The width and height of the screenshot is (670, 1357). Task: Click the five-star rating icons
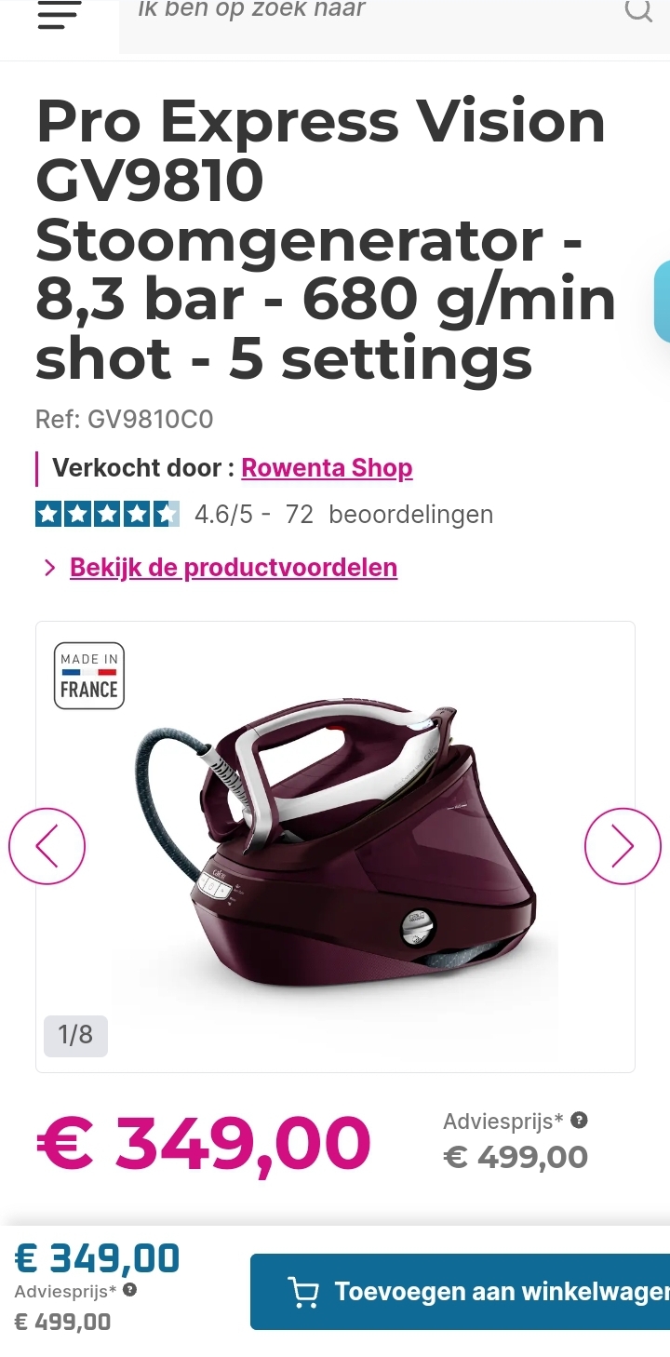pos(107,514)
